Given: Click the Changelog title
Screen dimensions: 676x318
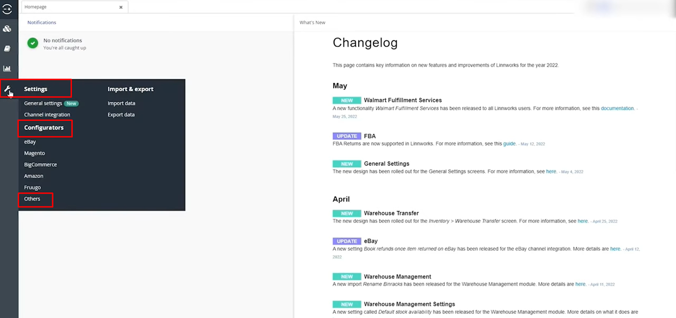Looking at the screenshot, I should (x=365, y=43).
